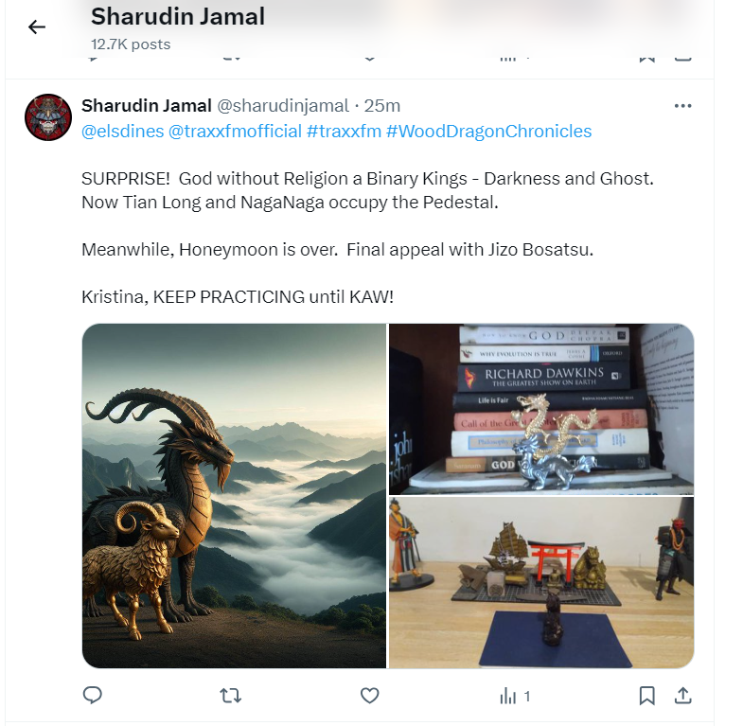Open the Richard Dawkins books photo
The width and height of the screenshot is (743, 726).
tap(541, 409)
